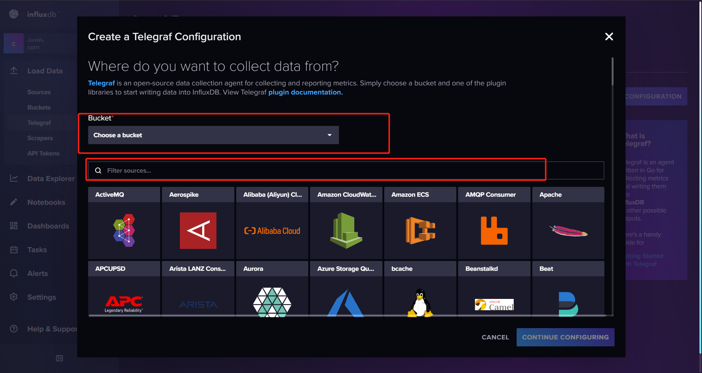Choose the Aurora hexagon icon
This screenshot has height=373, width=702.
[272, 302]
